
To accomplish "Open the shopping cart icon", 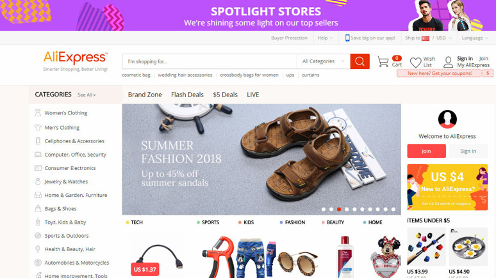I will (x=383, y=61).
